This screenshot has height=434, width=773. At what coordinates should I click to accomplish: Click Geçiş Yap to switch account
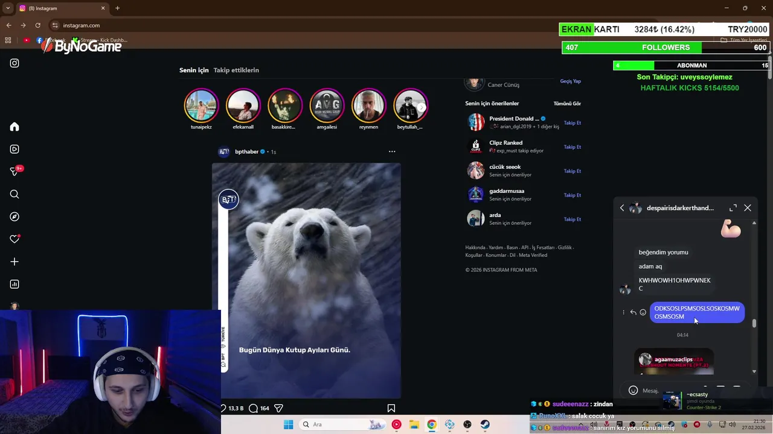[x=571, y=81]
